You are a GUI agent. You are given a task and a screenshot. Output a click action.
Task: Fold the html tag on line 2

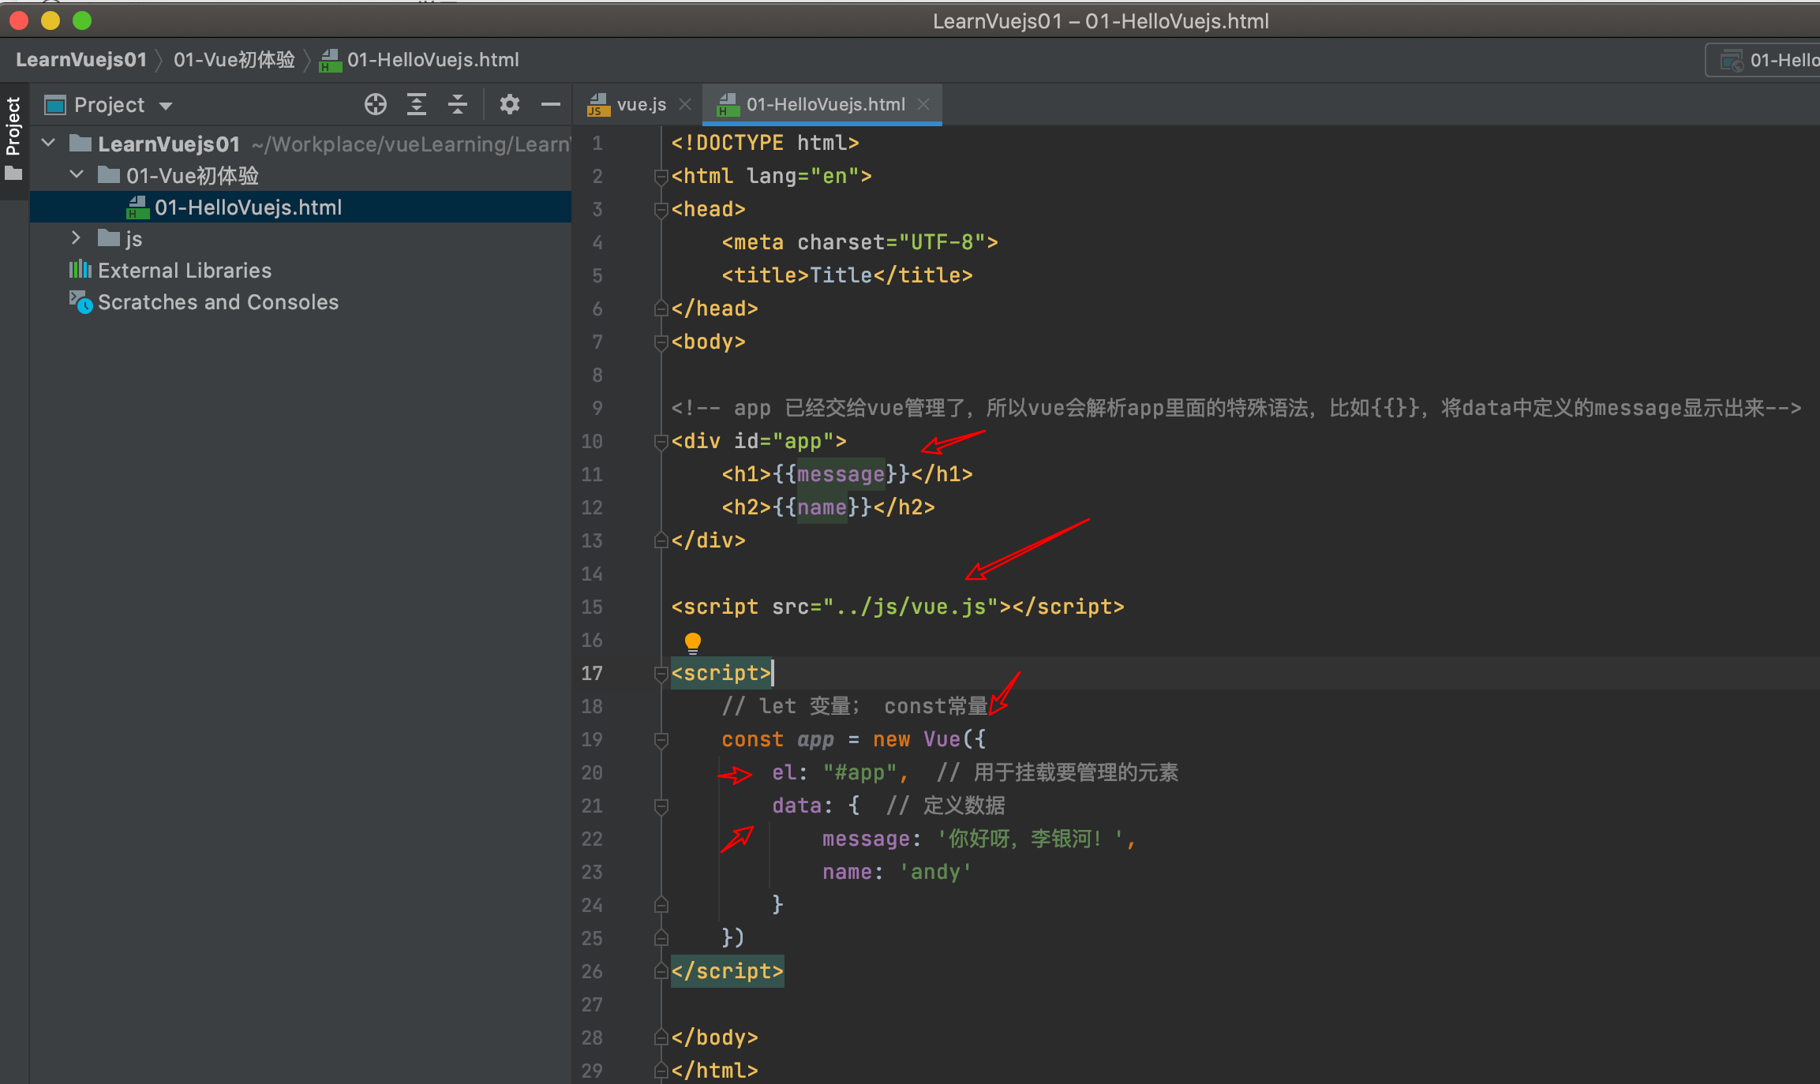pos(661,177)
